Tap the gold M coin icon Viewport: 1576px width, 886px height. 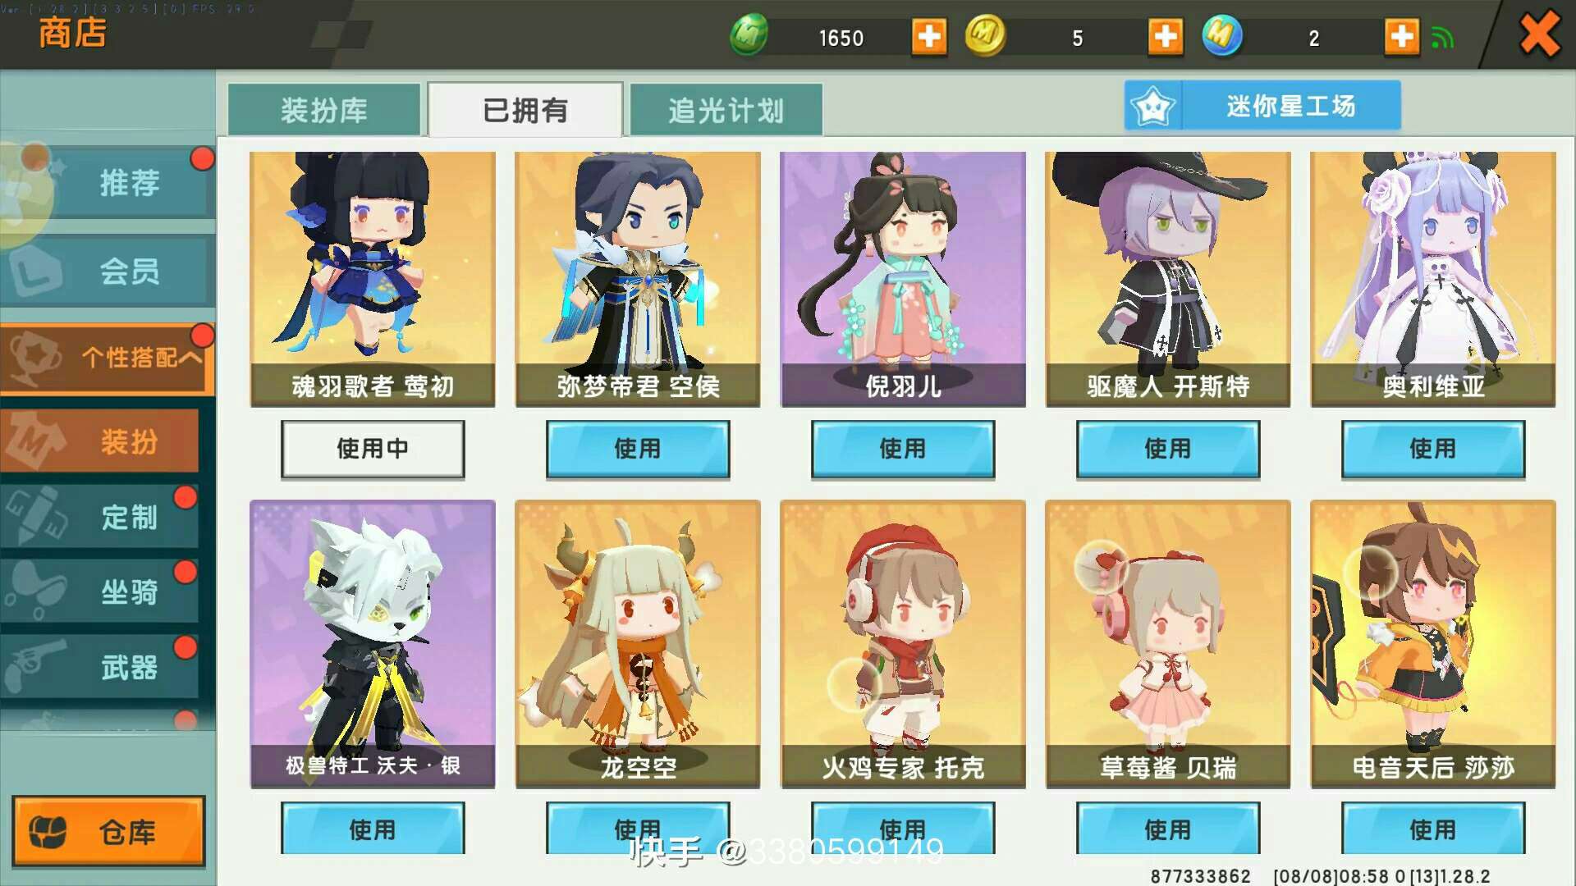point(985,36)
